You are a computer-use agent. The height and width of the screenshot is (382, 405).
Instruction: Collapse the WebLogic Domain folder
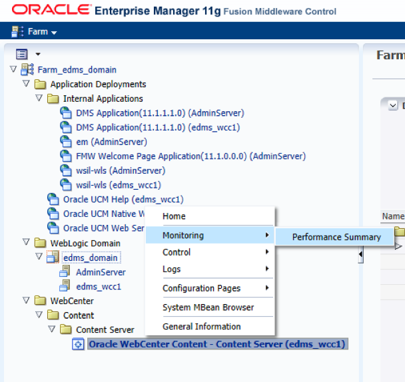tap(26, 242)
